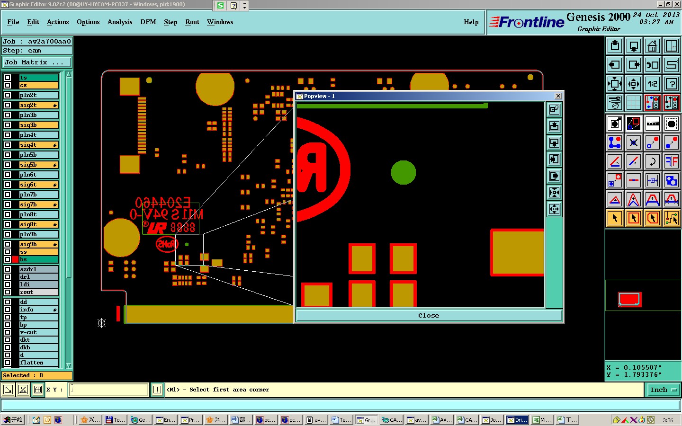The height and width of the screenshot is (426, 682).
Task: Click the Windows Start button 开始
Action: pos(13,420)
